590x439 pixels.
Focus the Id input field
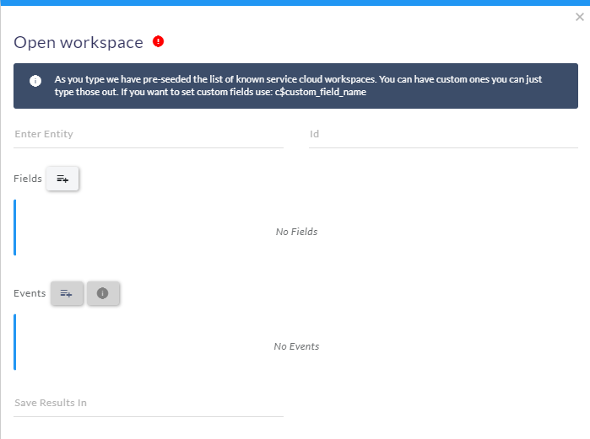443,135
